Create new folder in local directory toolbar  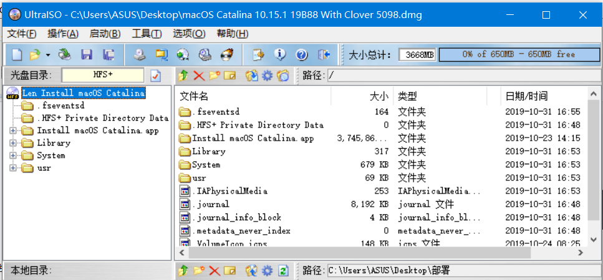pos(199,271)
